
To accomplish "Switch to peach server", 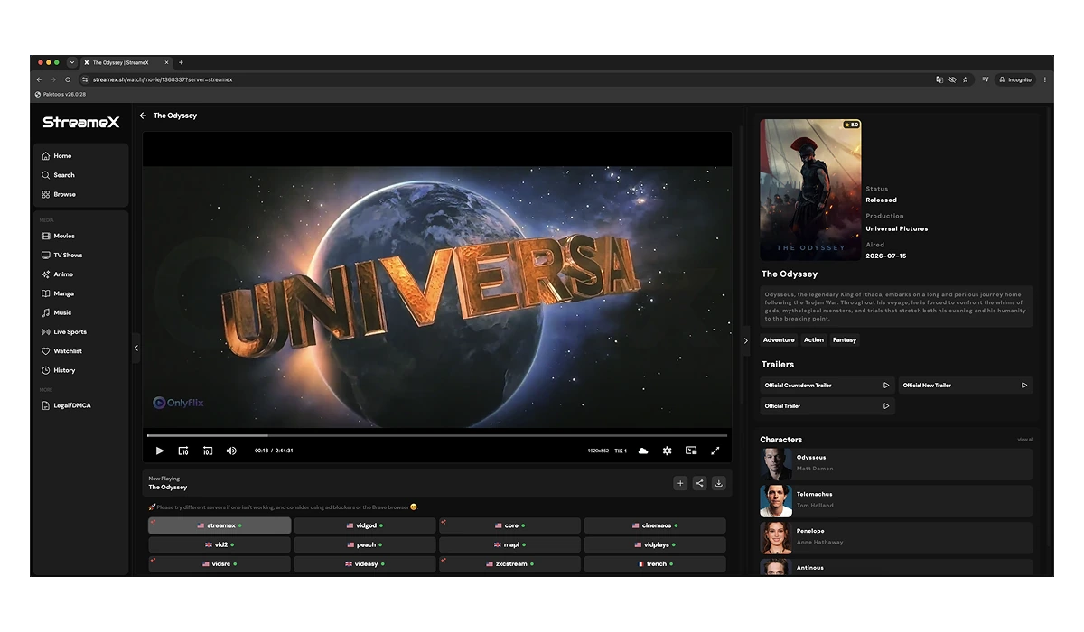I will pos(365,545).
